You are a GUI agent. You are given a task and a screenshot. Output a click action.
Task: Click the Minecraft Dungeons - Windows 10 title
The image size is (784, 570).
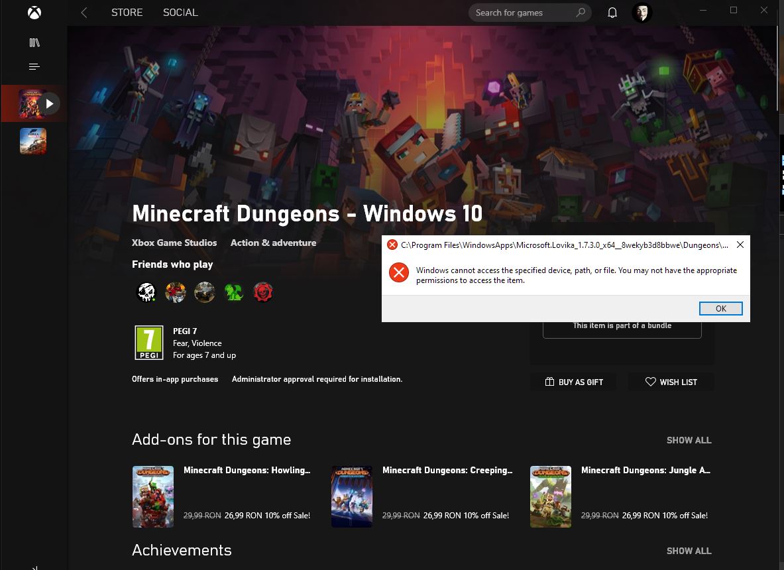tap(307, 213)
